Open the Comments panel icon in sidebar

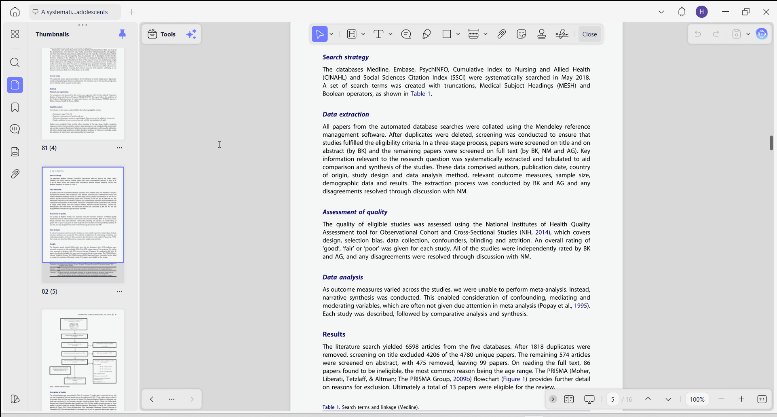(x=15, y=129)
